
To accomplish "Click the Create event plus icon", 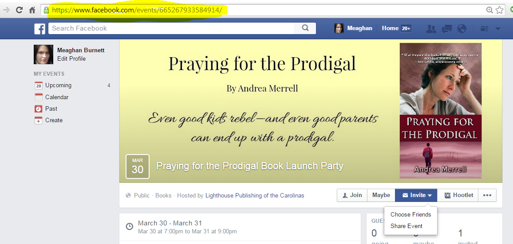I will pyautogui.click(x=39, y=120).
